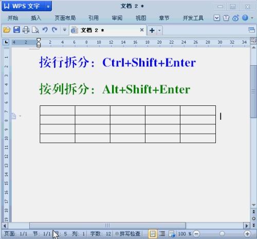The image size is (257, 239).
Task: Undo the last action
Action: coord(45,30)
